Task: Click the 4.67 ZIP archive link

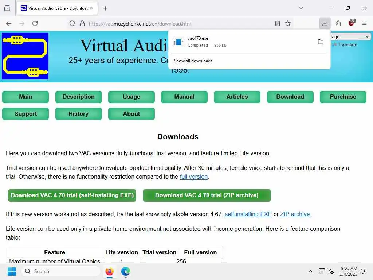Action: (295, 214)
